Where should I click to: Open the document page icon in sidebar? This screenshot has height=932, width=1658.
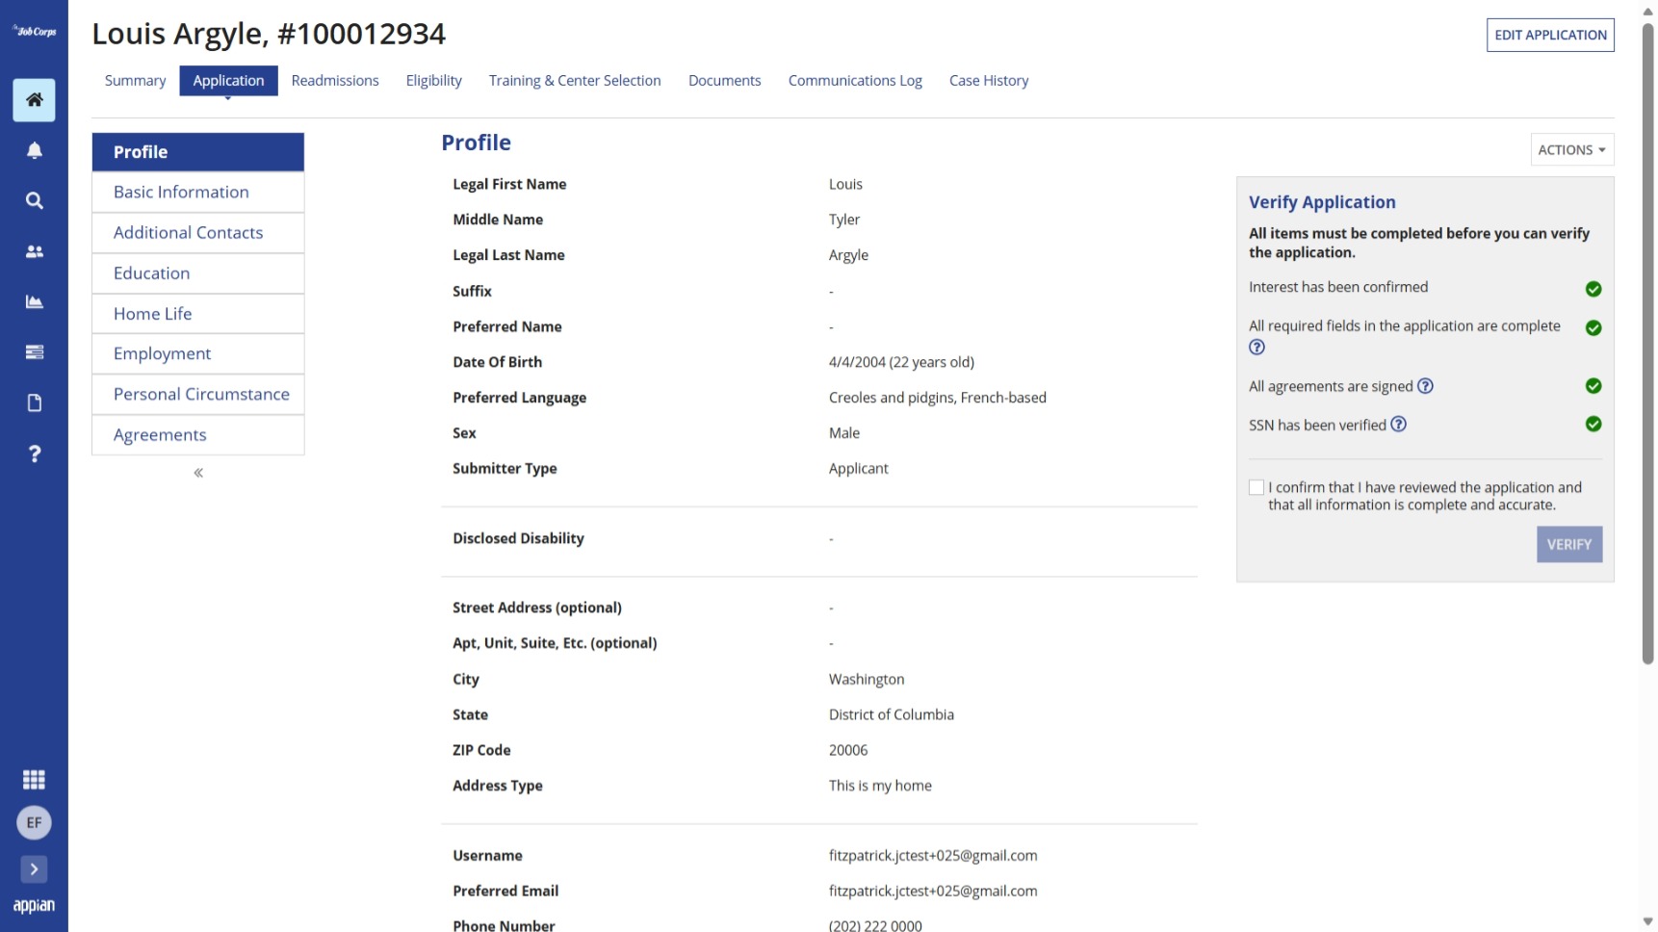coord(34,402)
